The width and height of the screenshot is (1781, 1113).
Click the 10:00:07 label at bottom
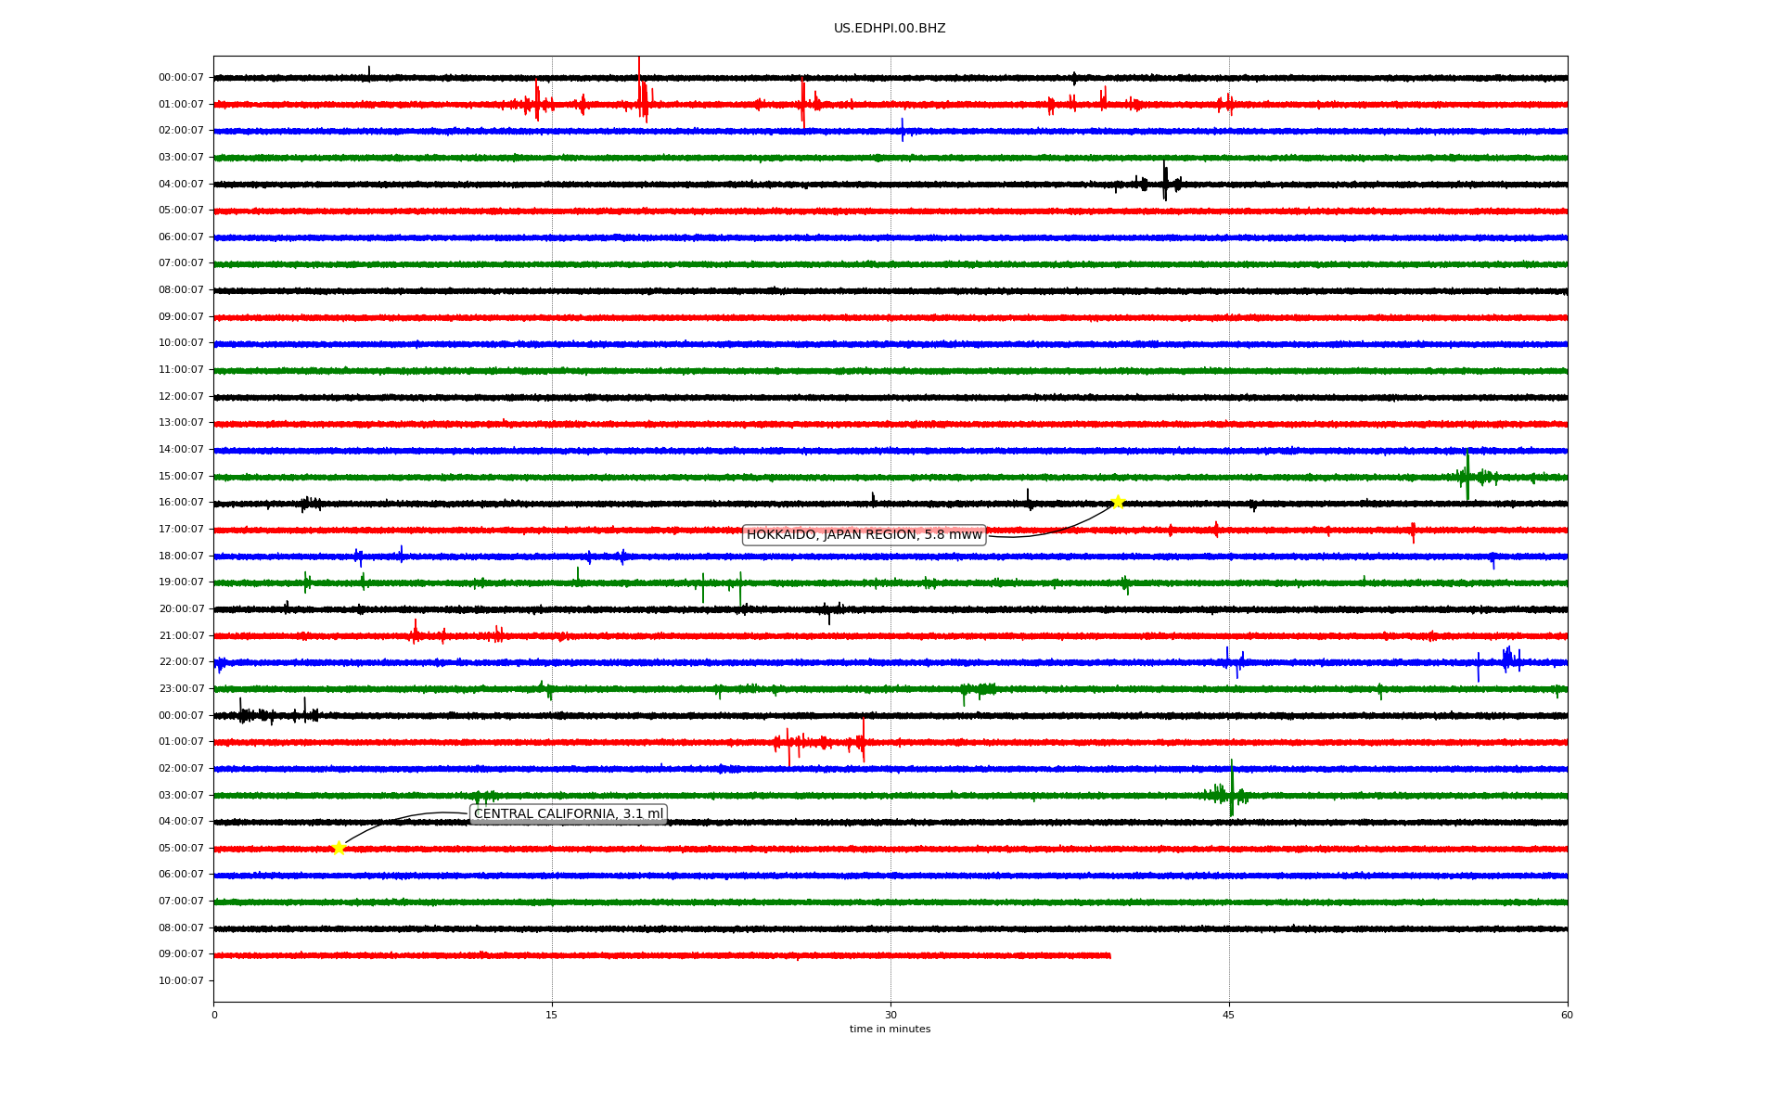click(x=181, y=981)
